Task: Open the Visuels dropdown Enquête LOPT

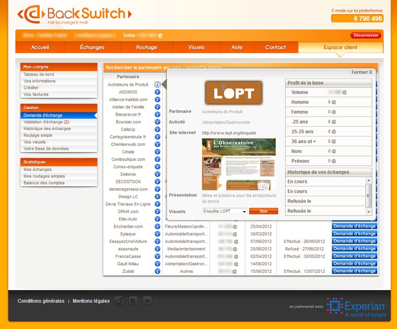Action: tap(225, 211)
